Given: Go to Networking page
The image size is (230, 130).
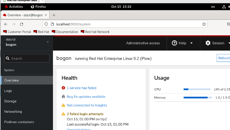Looking at the screenshot, I should pos(13,111).
